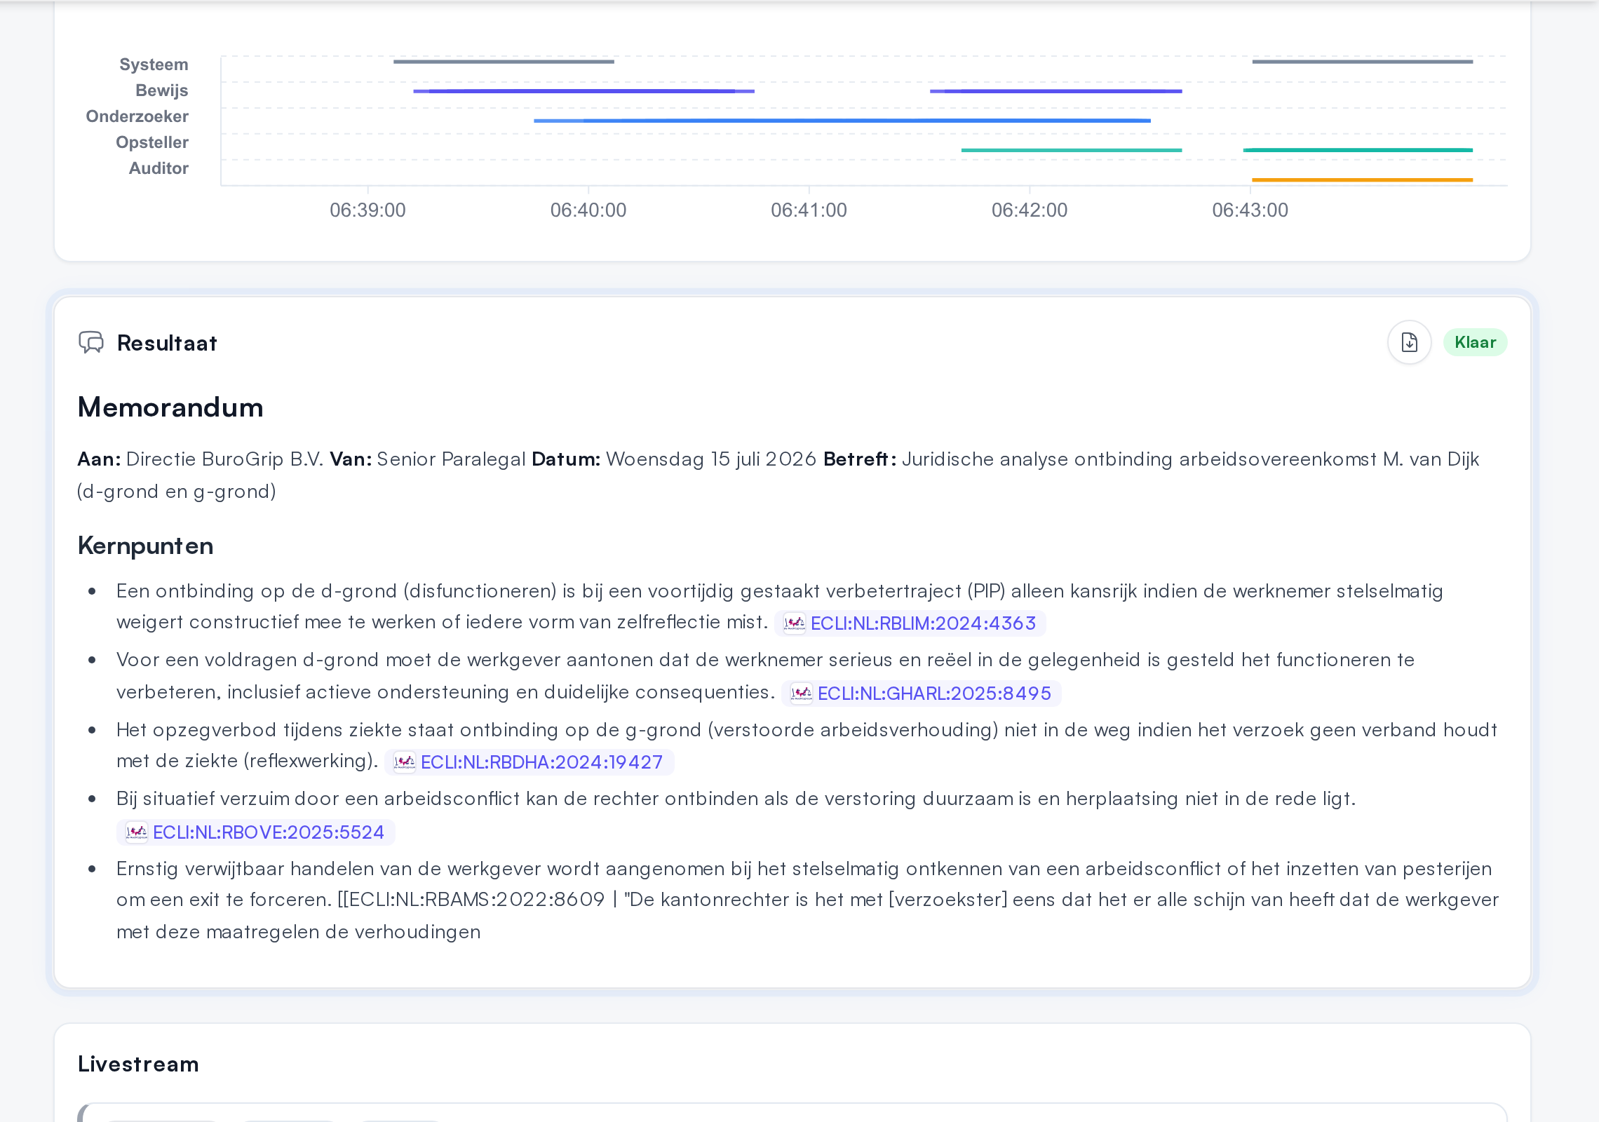Click the bullet starting "Een ontbinding op de d-grond"
Image resolution: width=1599 pixels, height=1122 pixels.
(779, 607)
